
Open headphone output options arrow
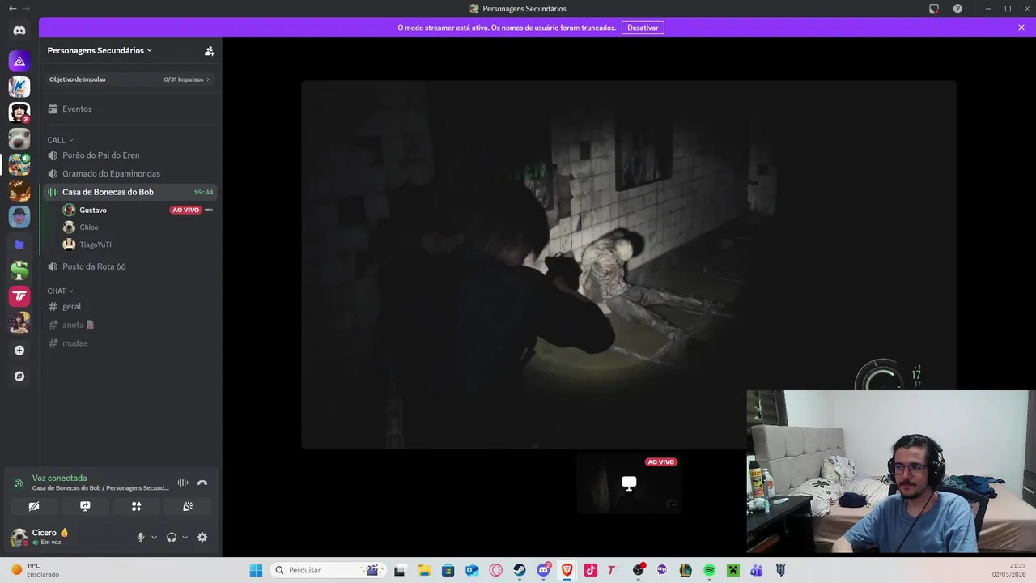[185, 537]
